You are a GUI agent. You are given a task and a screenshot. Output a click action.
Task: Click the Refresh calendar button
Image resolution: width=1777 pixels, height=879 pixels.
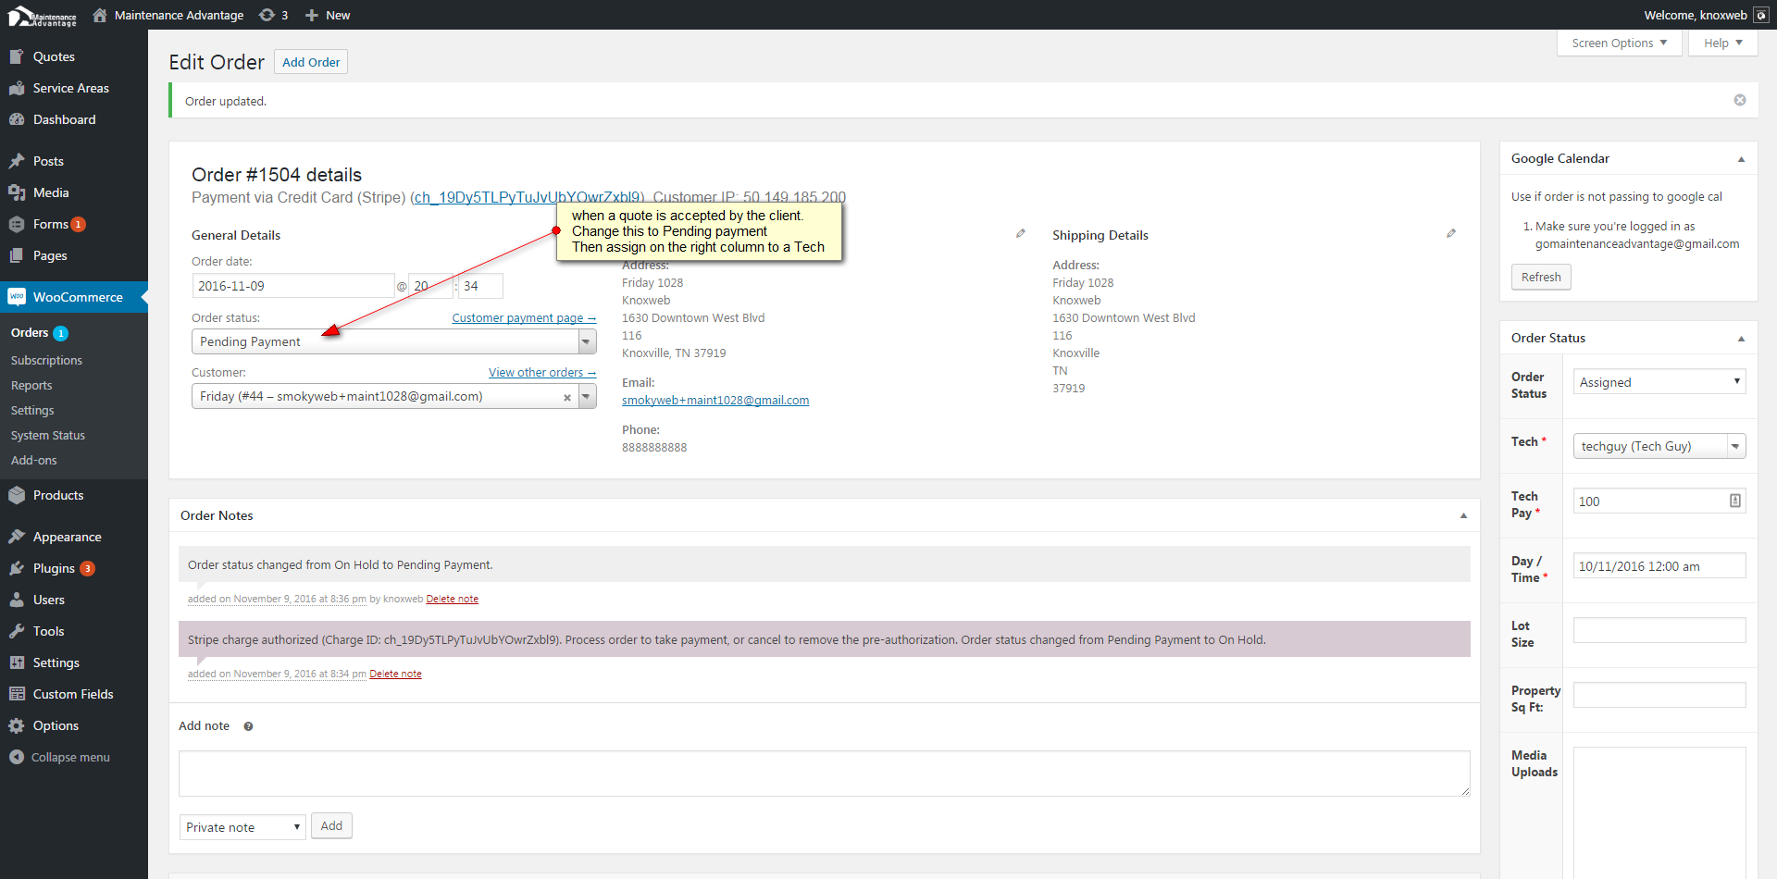click(1541, 277)
